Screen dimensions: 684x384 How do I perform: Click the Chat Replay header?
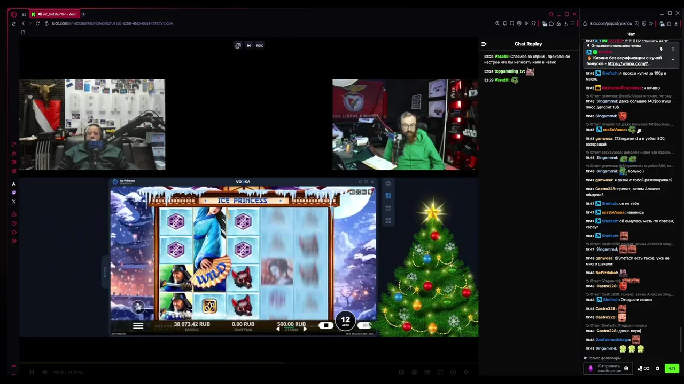tap(528, 44)
